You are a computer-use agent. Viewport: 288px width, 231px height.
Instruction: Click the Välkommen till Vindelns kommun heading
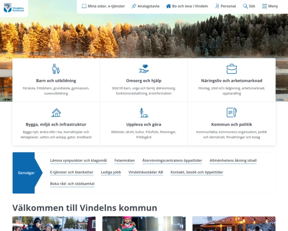(x=84, y=208)
